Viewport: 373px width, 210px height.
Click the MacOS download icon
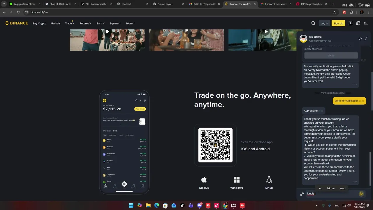(x=204, y=180)
